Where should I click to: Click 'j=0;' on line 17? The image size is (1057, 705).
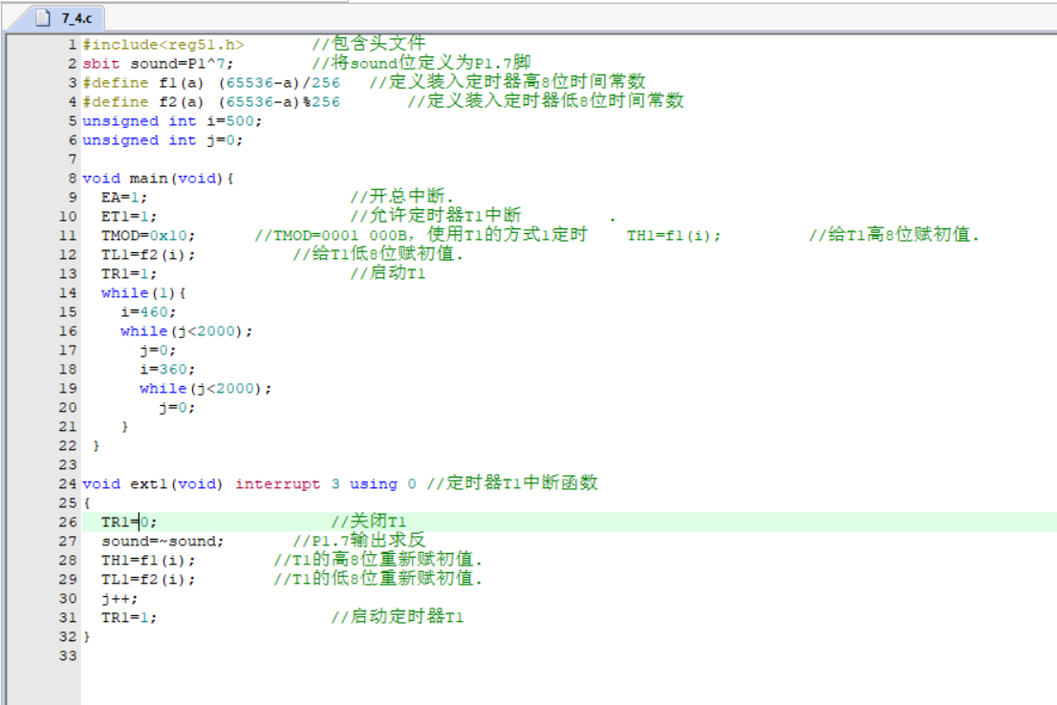(158, 350)
